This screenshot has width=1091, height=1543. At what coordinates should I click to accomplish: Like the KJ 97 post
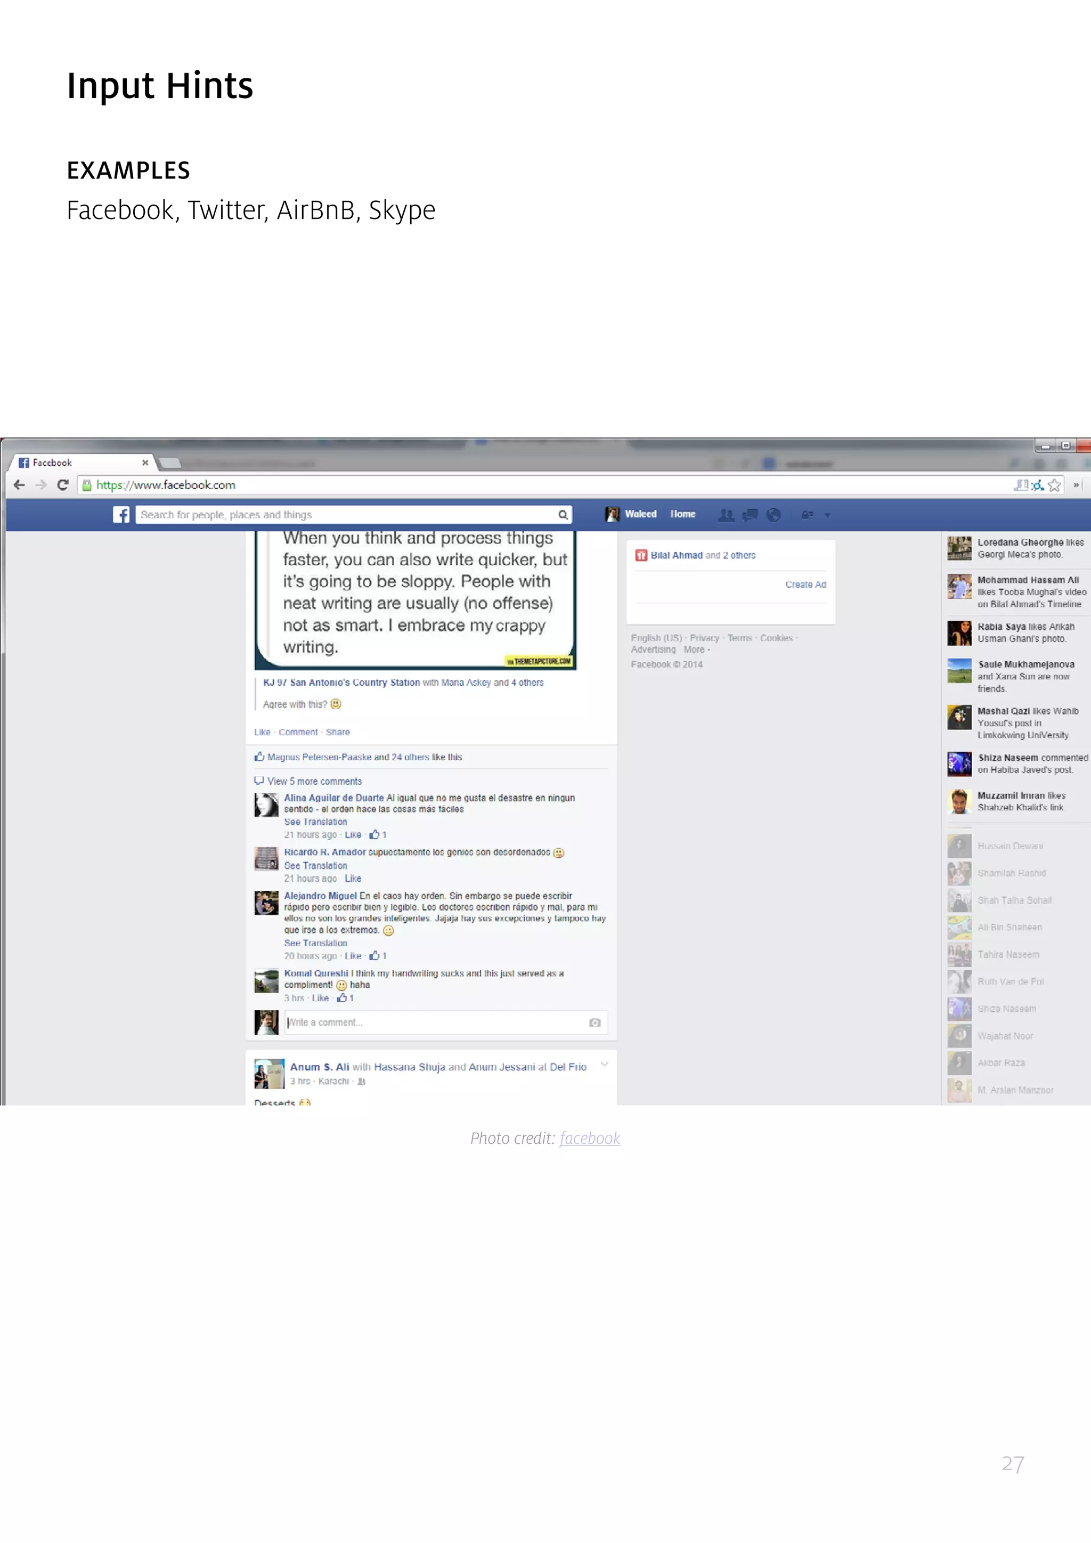[262, 732]
